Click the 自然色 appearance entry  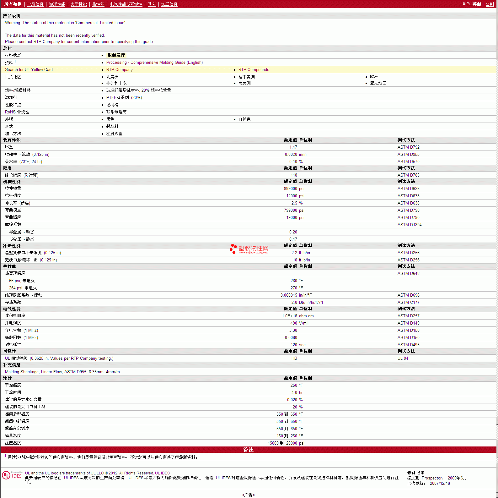pyautogui.click(x=244, y=119)
